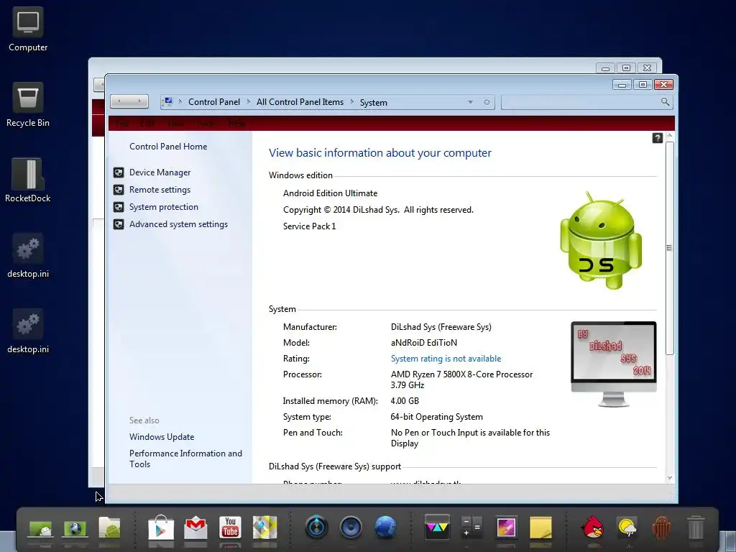Click the trash can in the dock
The height and width of the screenshot is (552, 736).
696,527
